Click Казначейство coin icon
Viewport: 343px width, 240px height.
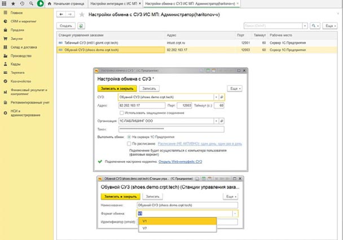tap(6, 81)
